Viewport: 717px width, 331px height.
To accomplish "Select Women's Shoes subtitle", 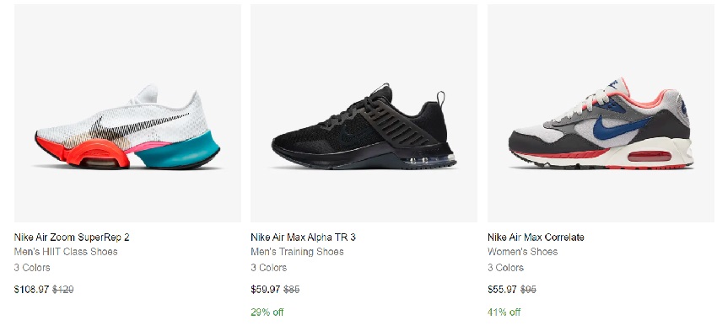I will (x=523, y=252).
